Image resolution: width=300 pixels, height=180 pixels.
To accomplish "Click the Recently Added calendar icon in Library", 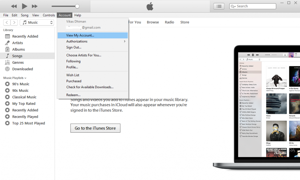I will coord(7,36).
